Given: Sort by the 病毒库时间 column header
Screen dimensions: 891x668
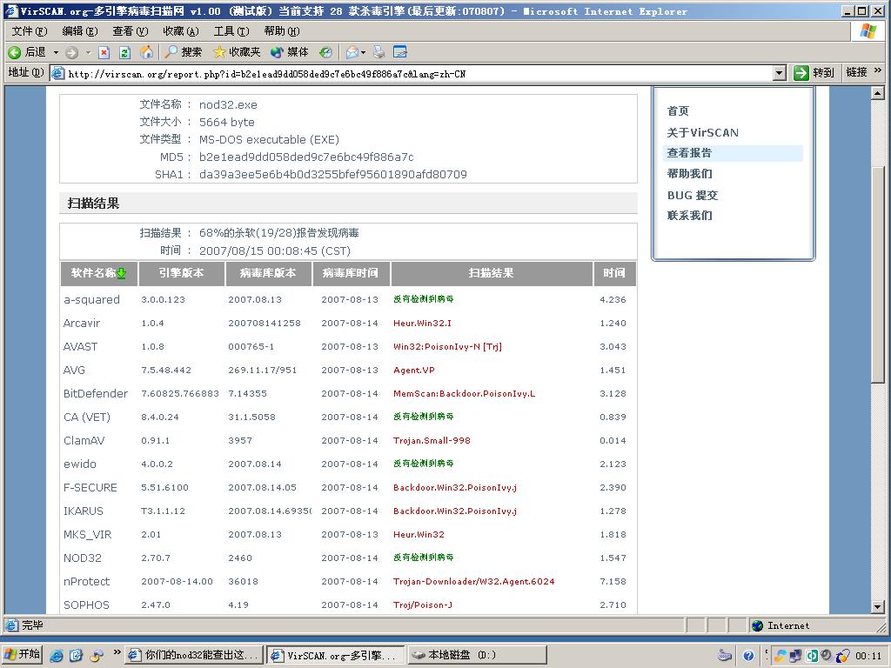Looking at the screenshot, I should pyautogui.click(x=351, y=273).
